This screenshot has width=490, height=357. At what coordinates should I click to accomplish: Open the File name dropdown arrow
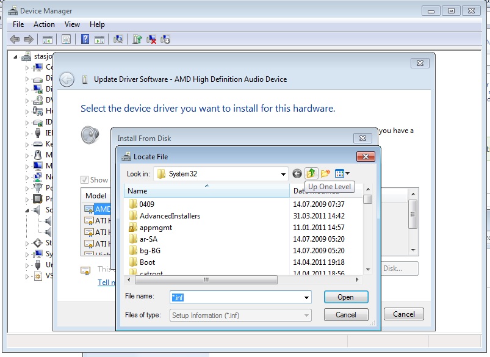coord(306,298)
